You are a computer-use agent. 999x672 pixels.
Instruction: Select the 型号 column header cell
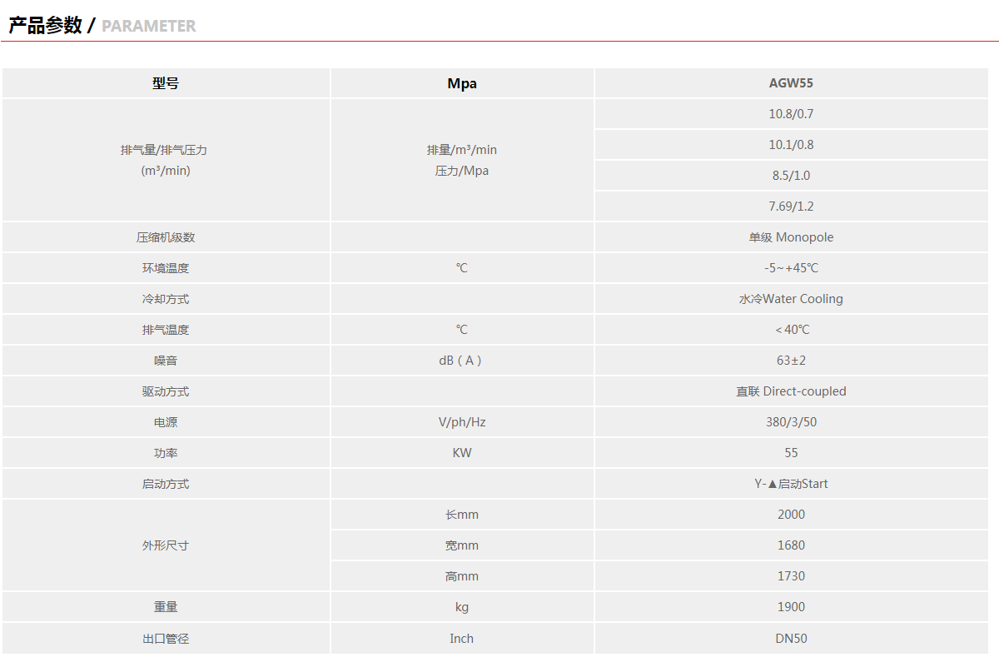[166, 83]
